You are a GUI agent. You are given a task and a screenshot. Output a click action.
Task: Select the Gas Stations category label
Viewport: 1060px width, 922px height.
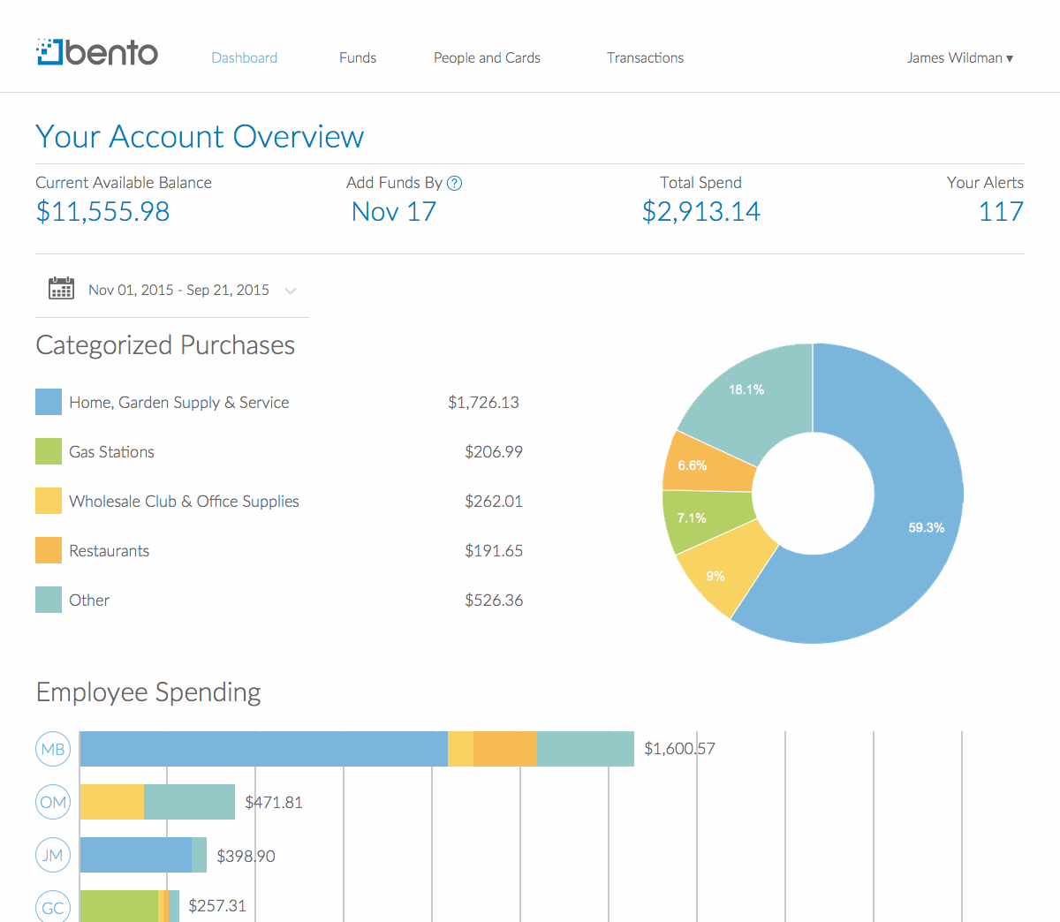pos(111,451)
